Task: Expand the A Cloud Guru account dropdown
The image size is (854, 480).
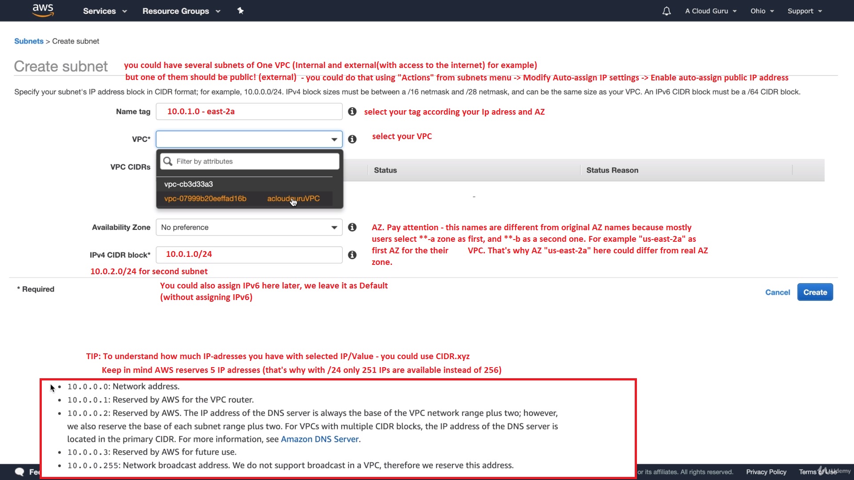Action: pyautogui.click(x=710, y=11)
